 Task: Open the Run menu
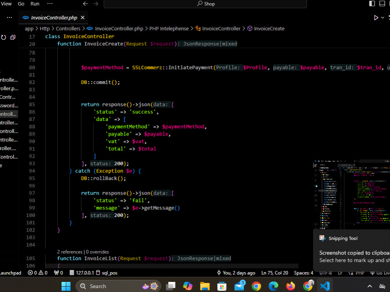[35, 4]
